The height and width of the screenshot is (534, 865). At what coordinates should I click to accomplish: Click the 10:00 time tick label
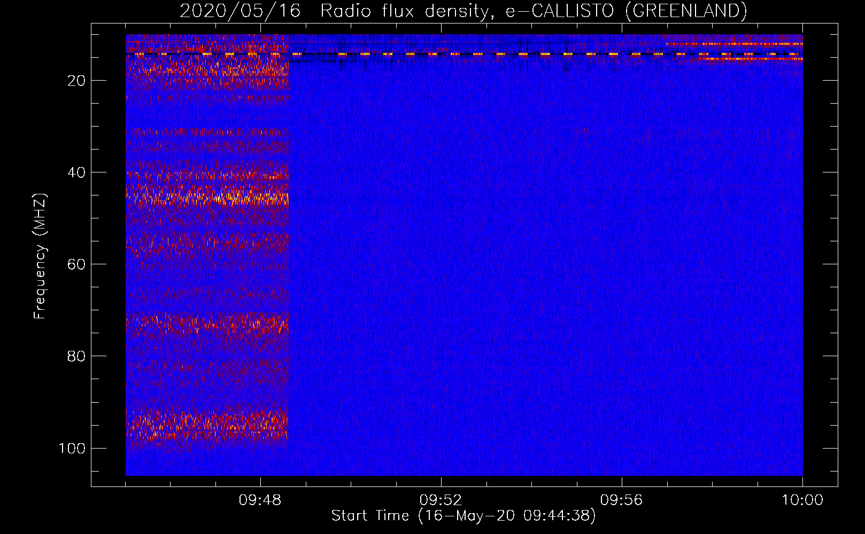click(x=802, y=500)
